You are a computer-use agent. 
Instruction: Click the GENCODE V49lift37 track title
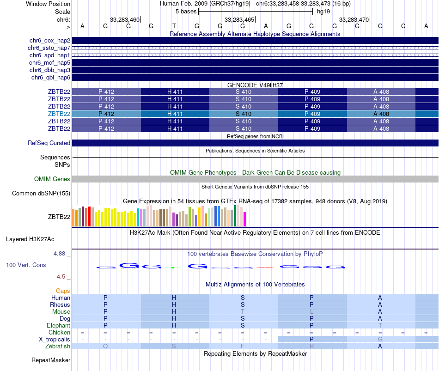click(x=255, y=85)
